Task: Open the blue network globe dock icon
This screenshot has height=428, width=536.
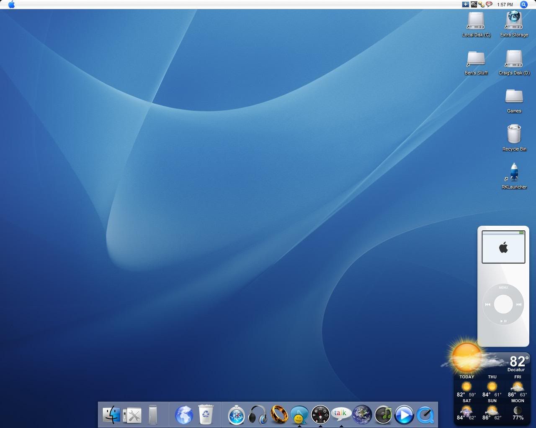Action: tap(184, 415)
